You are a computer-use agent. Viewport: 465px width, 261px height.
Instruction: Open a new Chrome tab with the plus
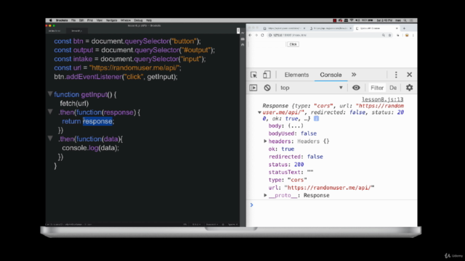[x=404, y=28]
